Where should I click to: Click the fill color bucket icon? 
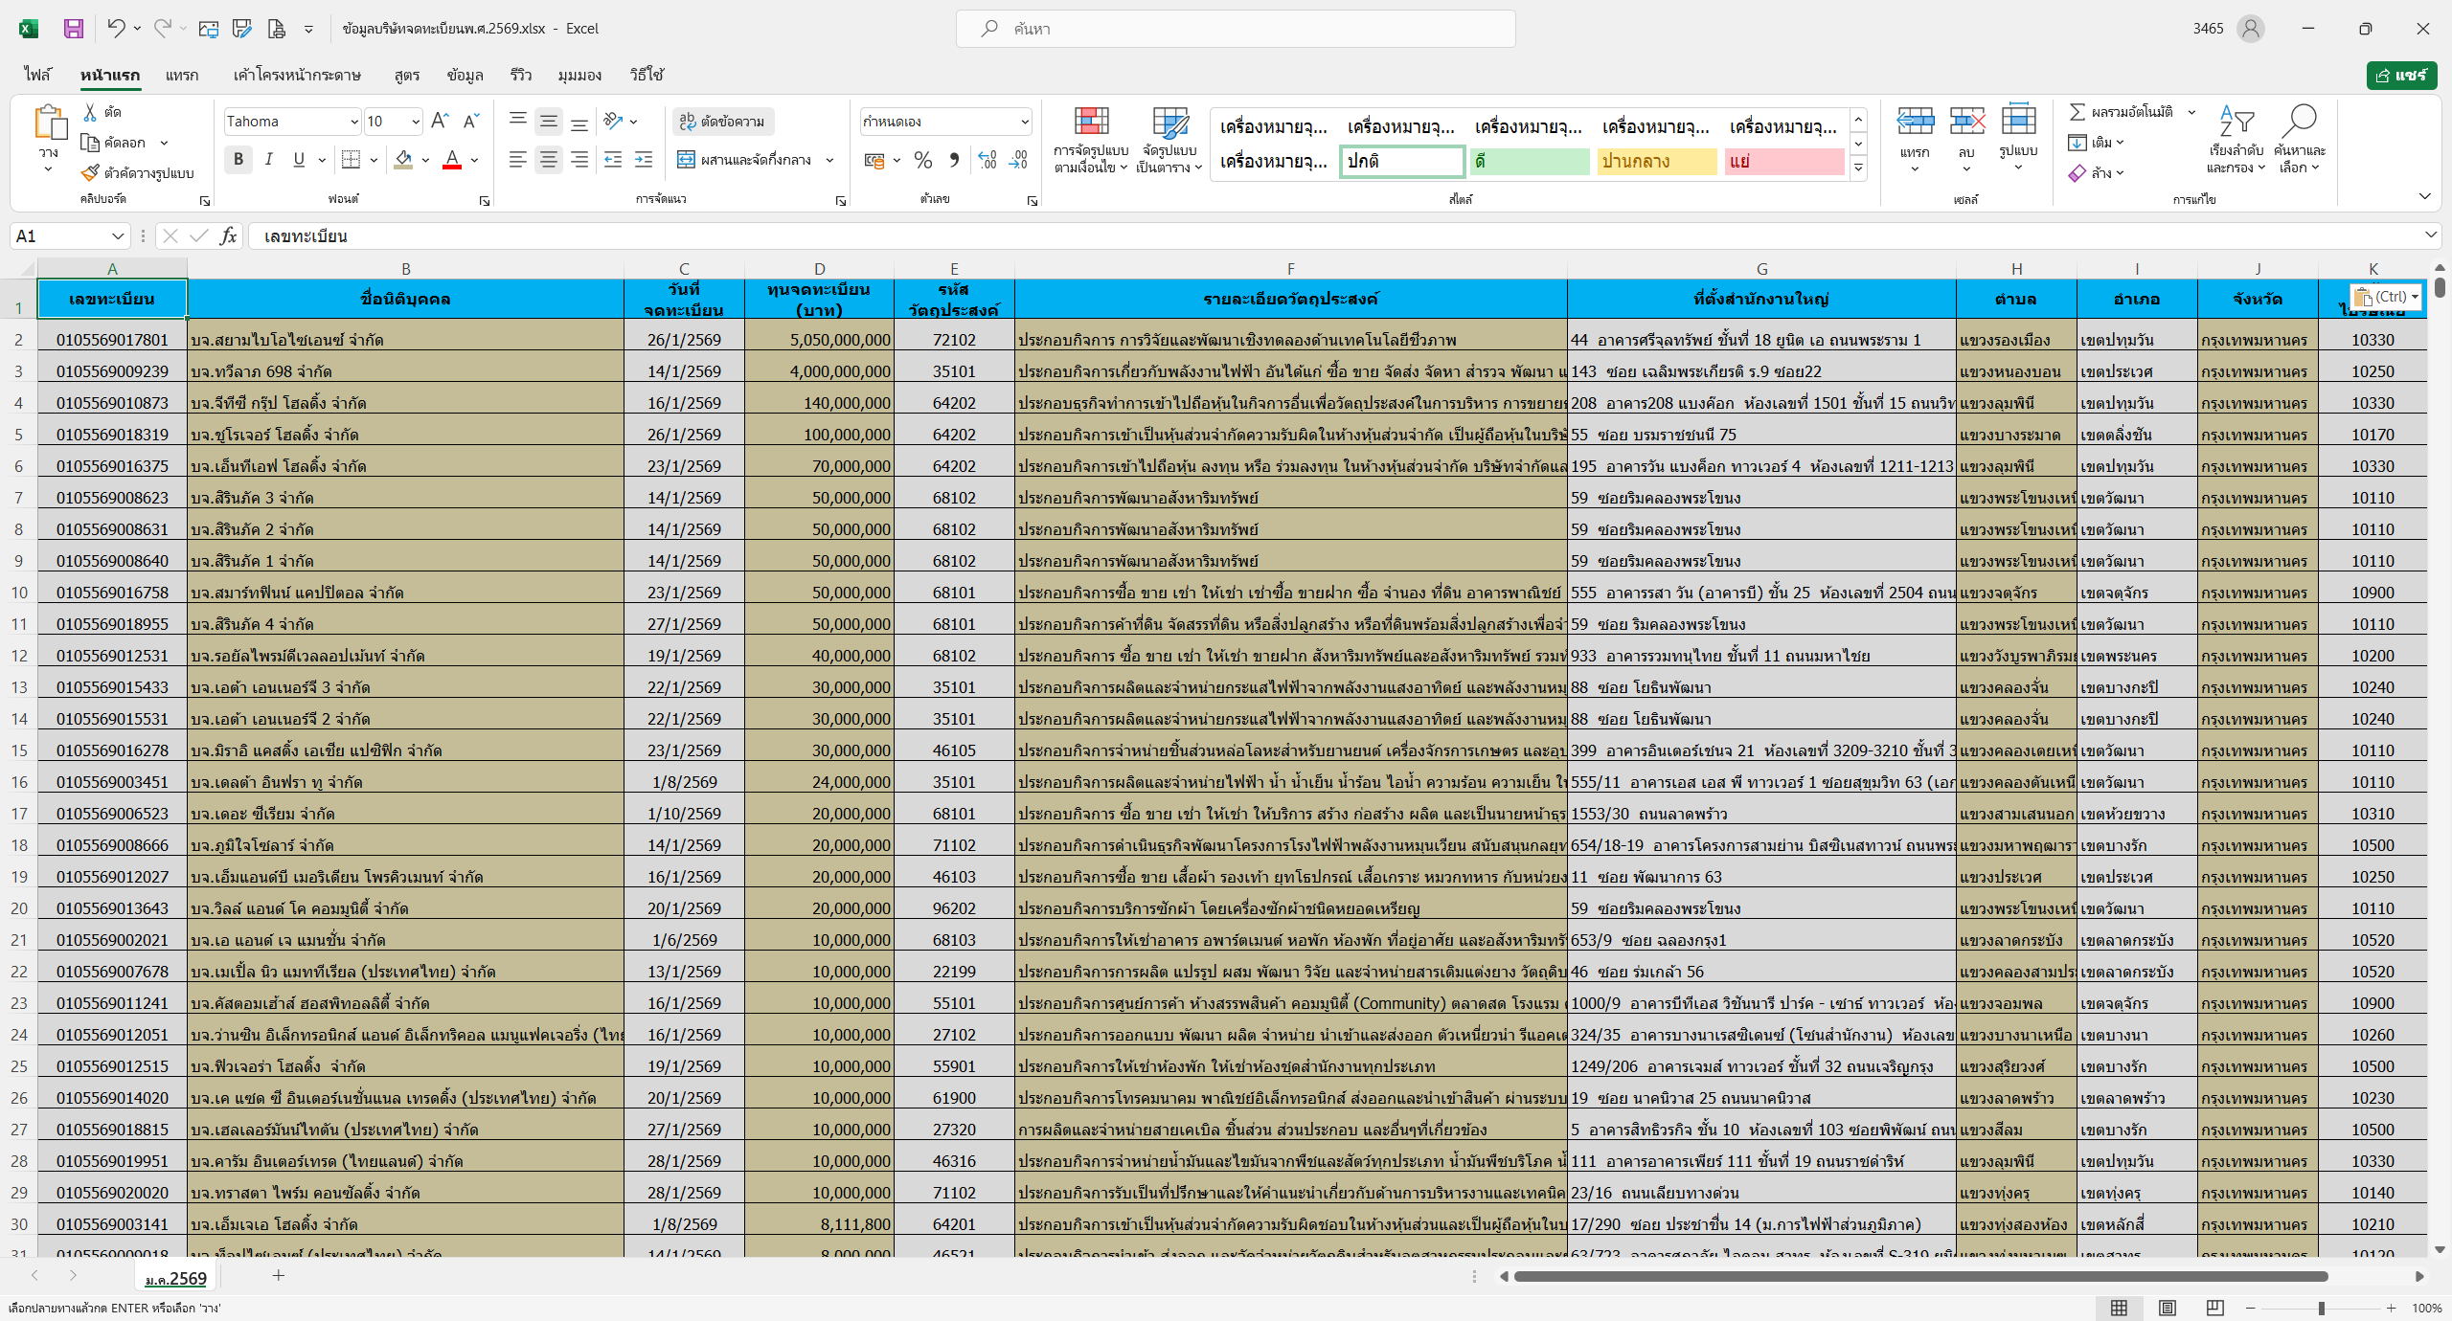point(403,160)
